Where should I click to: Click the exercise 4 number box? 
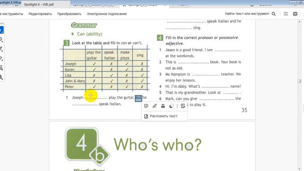click(x=160, y=38)
